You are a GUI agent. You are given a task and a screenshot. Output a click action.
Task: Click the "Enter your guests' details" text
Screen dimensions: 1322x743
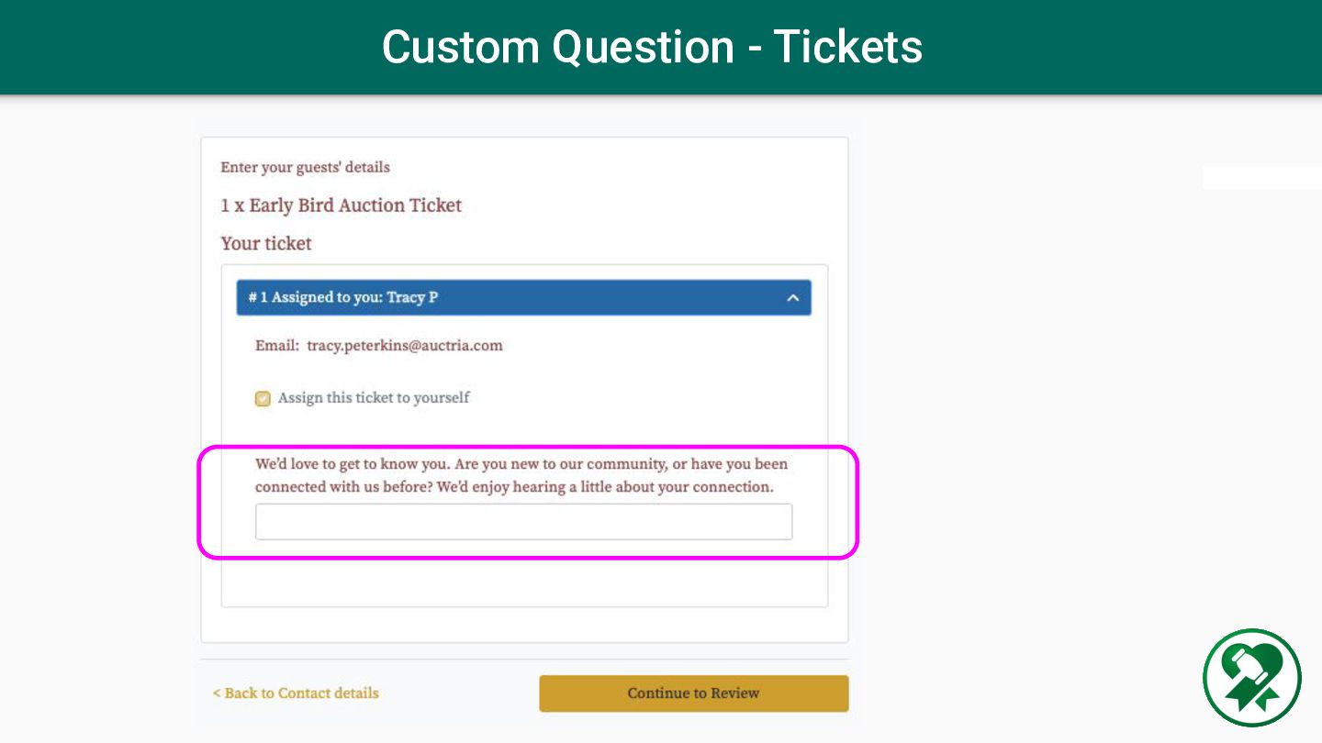(x=305, y=167)
